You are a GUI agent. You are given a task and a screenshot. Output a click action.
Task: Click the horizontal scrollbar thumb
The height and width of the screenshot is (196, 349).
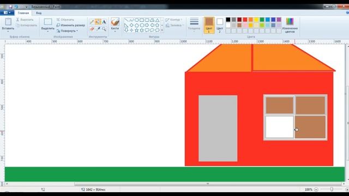pyautogui.click(x=208, y=184)
